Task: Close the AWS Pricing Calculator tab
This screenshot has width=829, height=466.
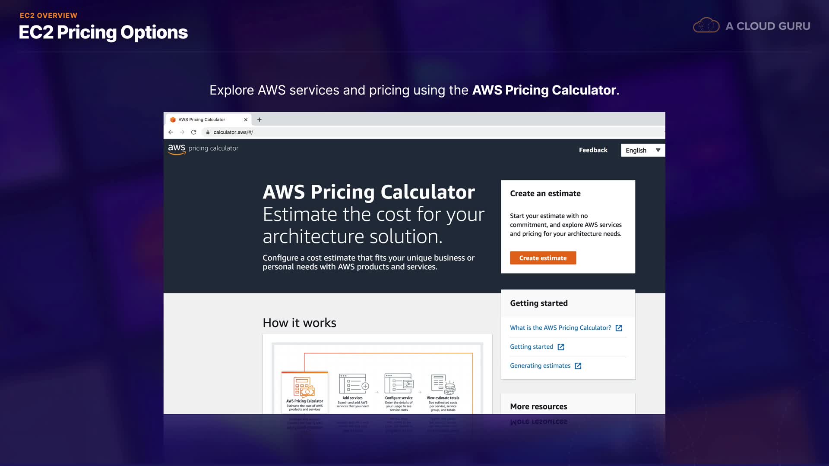Action: pos(246,120)
